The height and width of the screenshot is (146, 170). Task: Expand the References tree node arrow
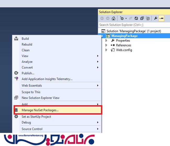pos(106,45)
